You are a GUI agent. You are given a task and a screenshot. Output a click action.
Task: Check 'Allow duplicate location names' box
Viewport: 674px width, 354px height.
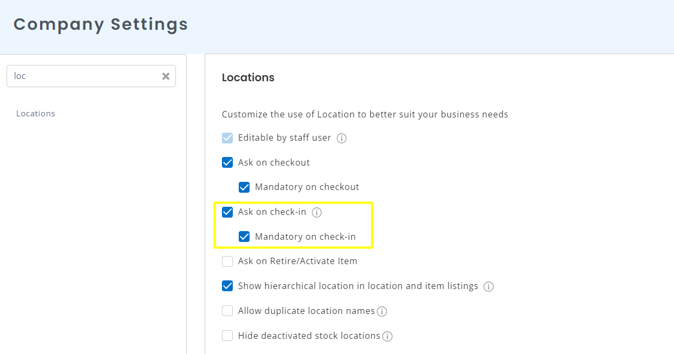tap(227, 311)
